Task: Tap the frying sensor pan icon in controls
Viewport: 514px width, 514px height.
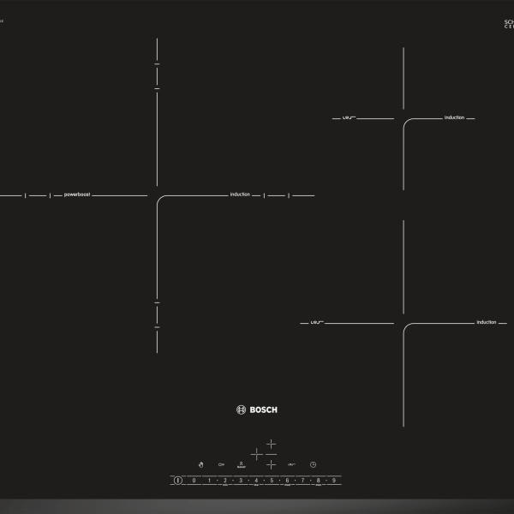Action: pos(291,464)
